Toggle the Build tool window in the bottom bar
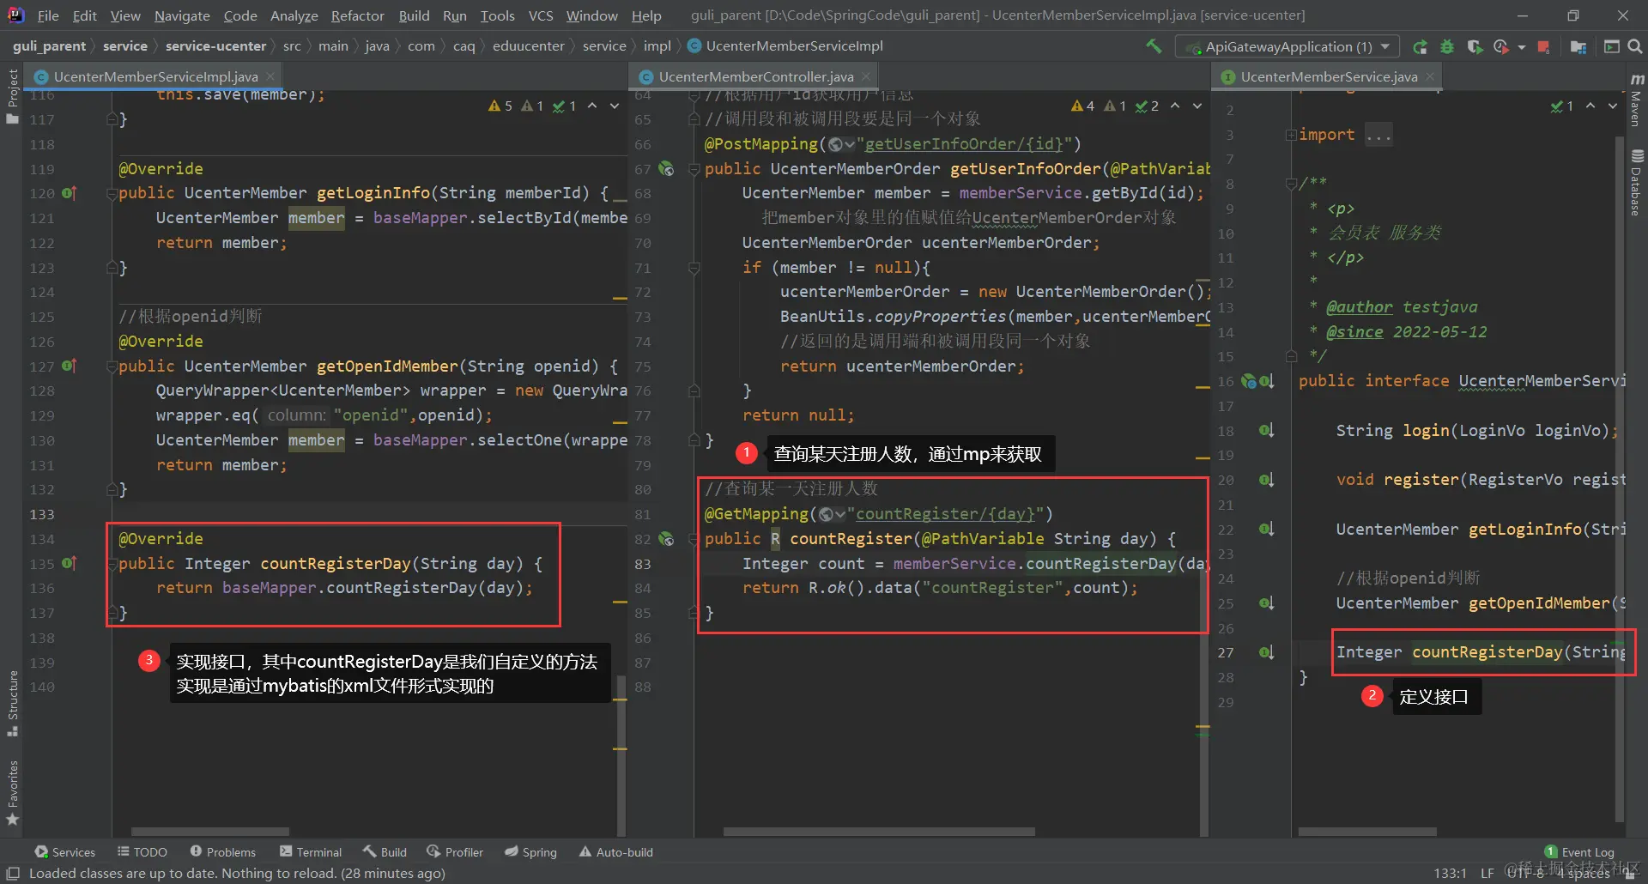Image resolution: width=1648 pixels, height=884 pixels. pyautogui.click(x=385, y=851)
